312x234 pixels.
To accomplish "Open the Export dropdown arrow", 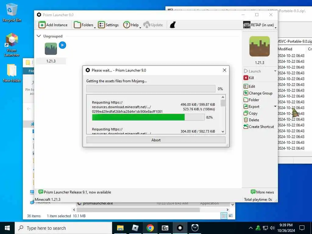I will click(275, 106).
